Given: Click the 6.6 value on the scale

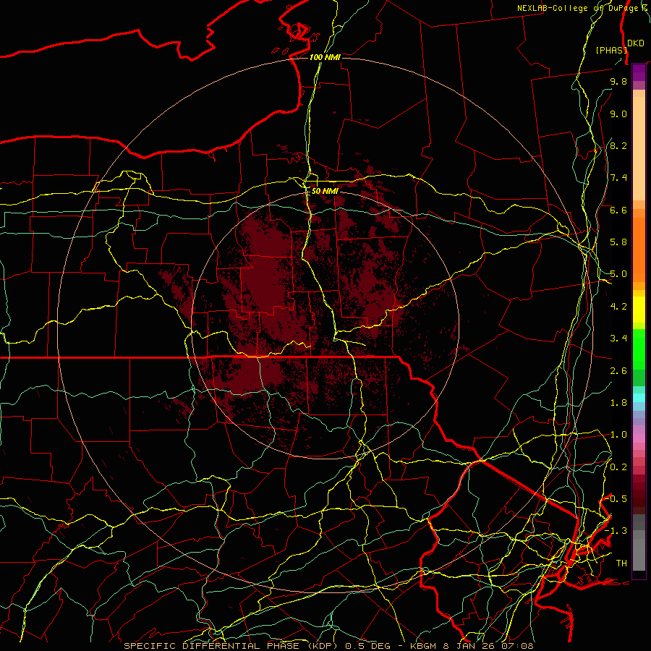Looking at the screenshot, I should click(x=618, y=210).
